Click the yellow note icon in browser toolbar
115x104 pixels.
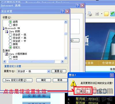pos(106,14)
